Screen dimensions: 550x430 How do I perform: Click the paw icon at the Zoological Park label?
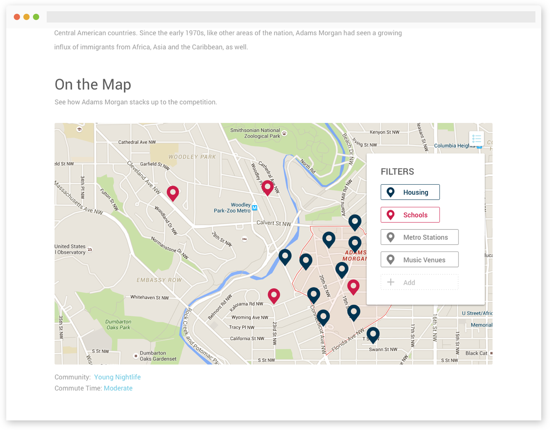coord(284,133)
